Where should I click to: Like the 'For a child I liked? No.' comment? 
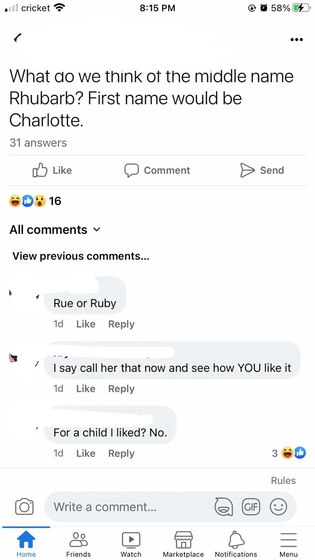[x=85, y=453]
